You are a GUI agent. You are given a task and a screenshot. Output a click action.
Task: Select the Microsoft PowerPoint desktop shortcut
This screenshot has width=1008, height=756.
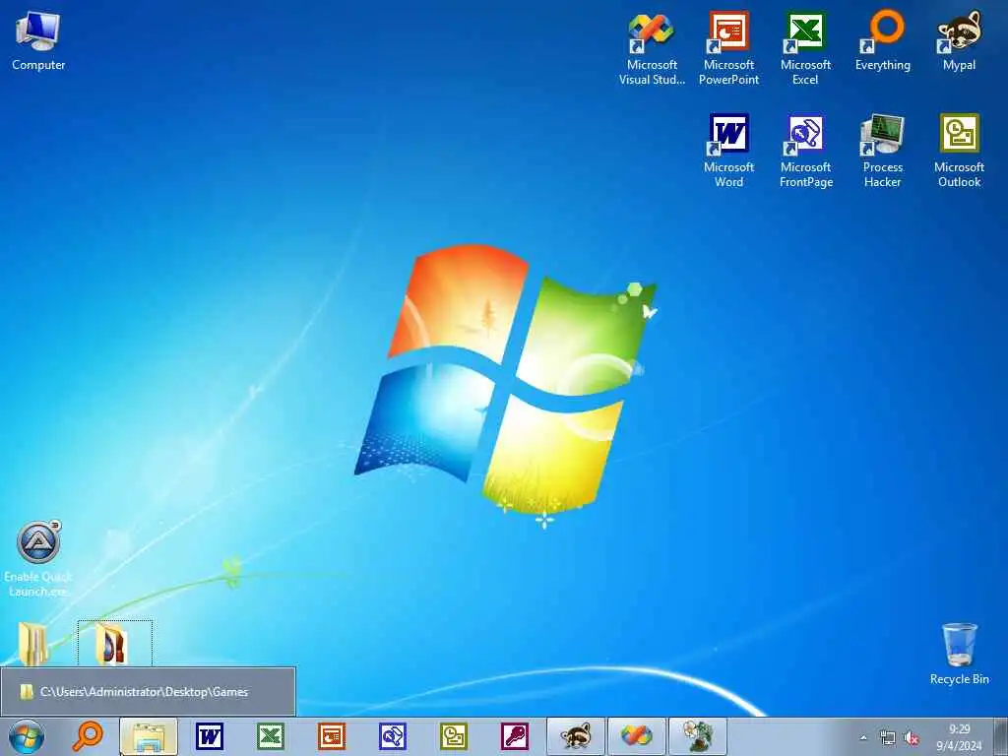(x=729, y=49)
